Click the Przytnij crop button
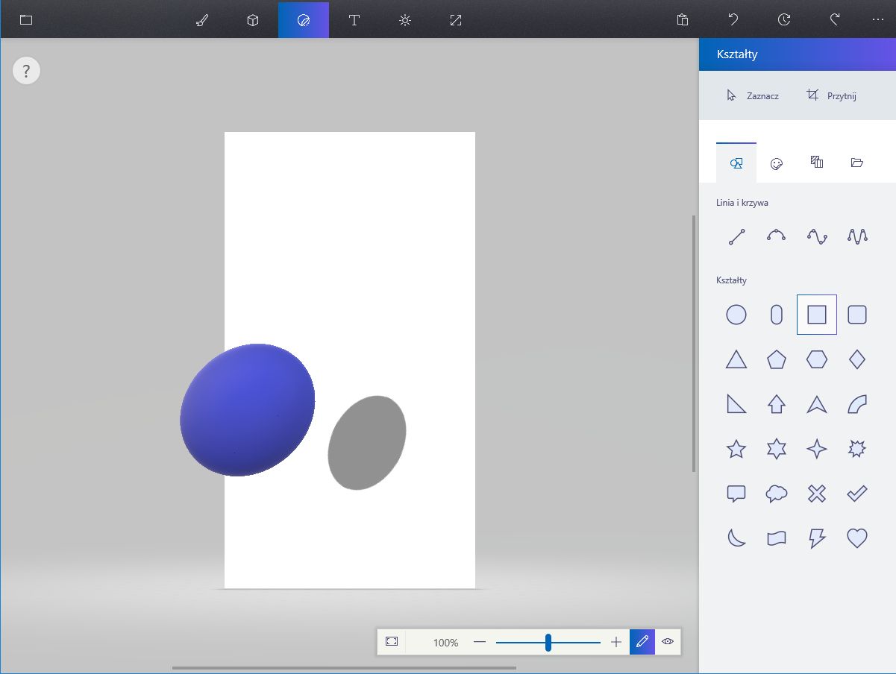896x674 pixels. [x=831, y=95]
